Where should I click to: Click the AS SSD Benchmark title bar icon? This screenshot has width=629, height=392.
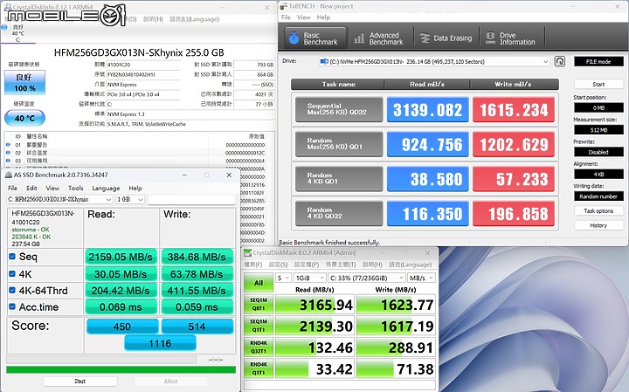click(x=8, y=175)
